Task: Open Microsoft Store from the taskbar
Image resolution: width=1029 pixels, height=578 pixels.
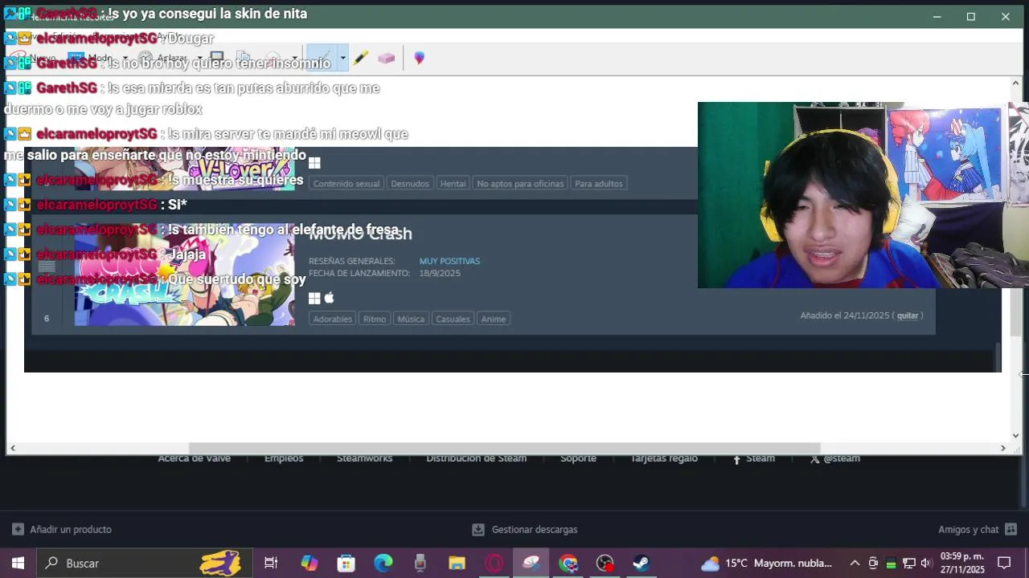Action: tap(346, 564)
